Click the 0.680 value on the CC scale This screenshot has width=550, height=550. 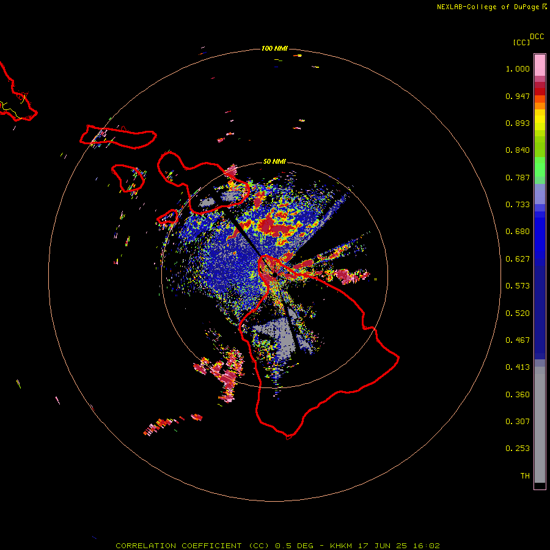518,232
